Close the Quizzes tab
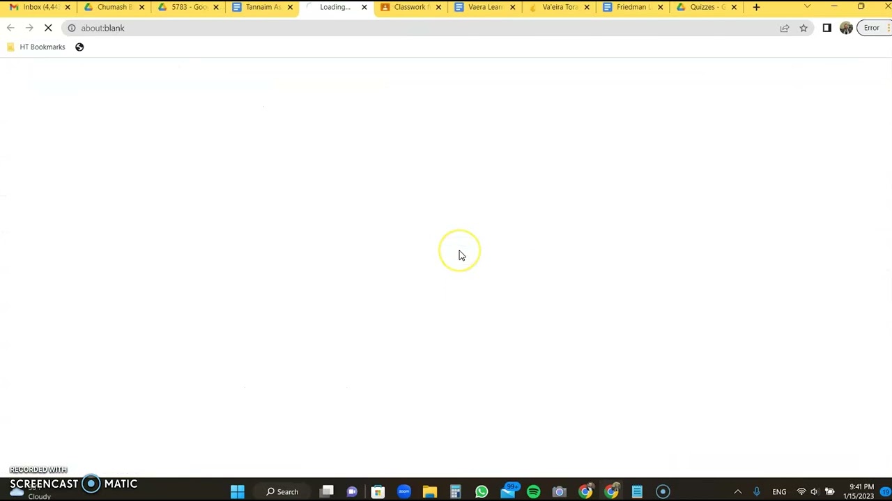The image size is (892, 501). [x=734, y=7]
